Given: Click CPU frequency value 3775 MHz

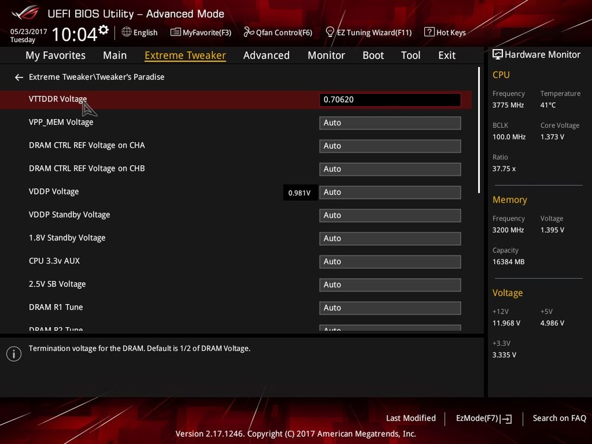Looking at the screenshot, I should tap(508, 105).
